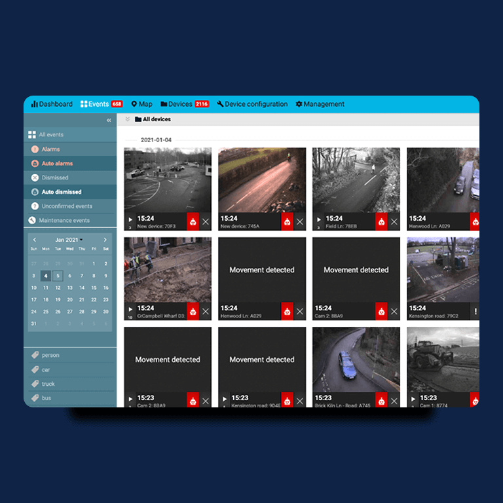Screen dimensions: 503x503
Task: Open the Map tab
Action: click(141, 104)
